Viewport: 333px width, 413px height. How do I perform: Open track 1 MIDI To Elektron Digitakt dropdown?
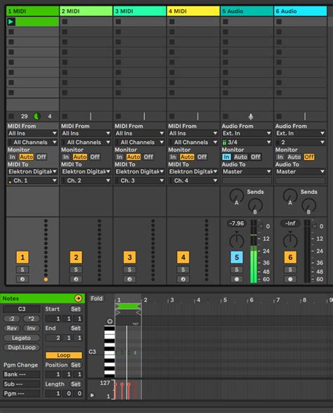click(32, 171)
